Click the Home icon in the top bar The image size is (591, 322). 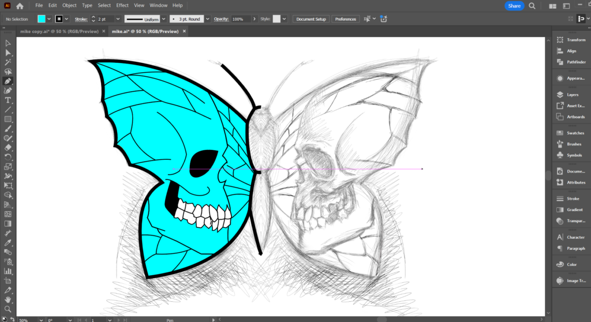pos(20,6)
